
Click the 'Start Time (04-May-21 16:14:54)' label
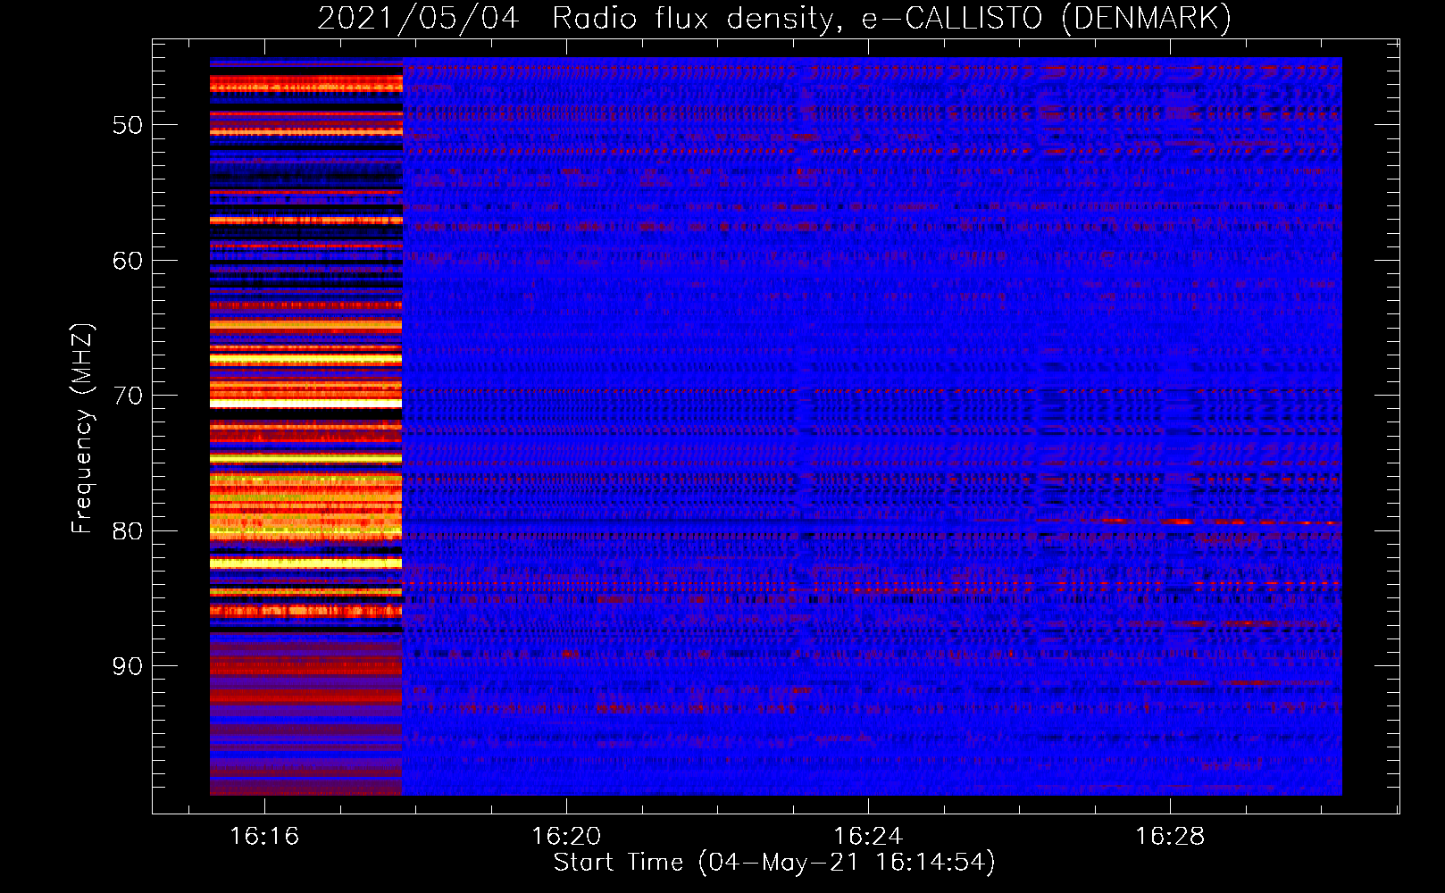coord(774,863)
